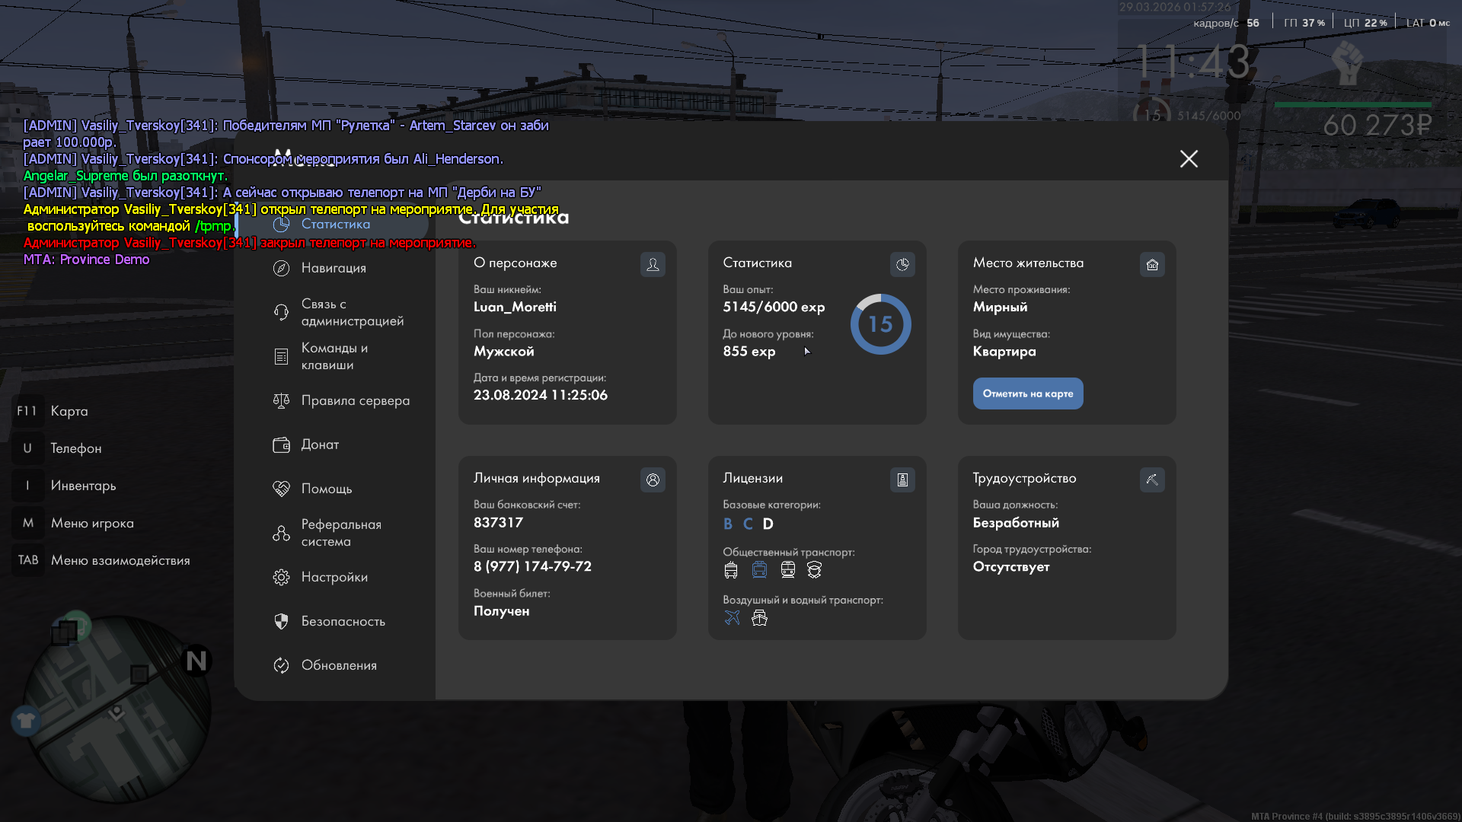Screen dimensions: 1462x822
Task: Click the level 15 circular progress indicator
Action: (880, 324)
